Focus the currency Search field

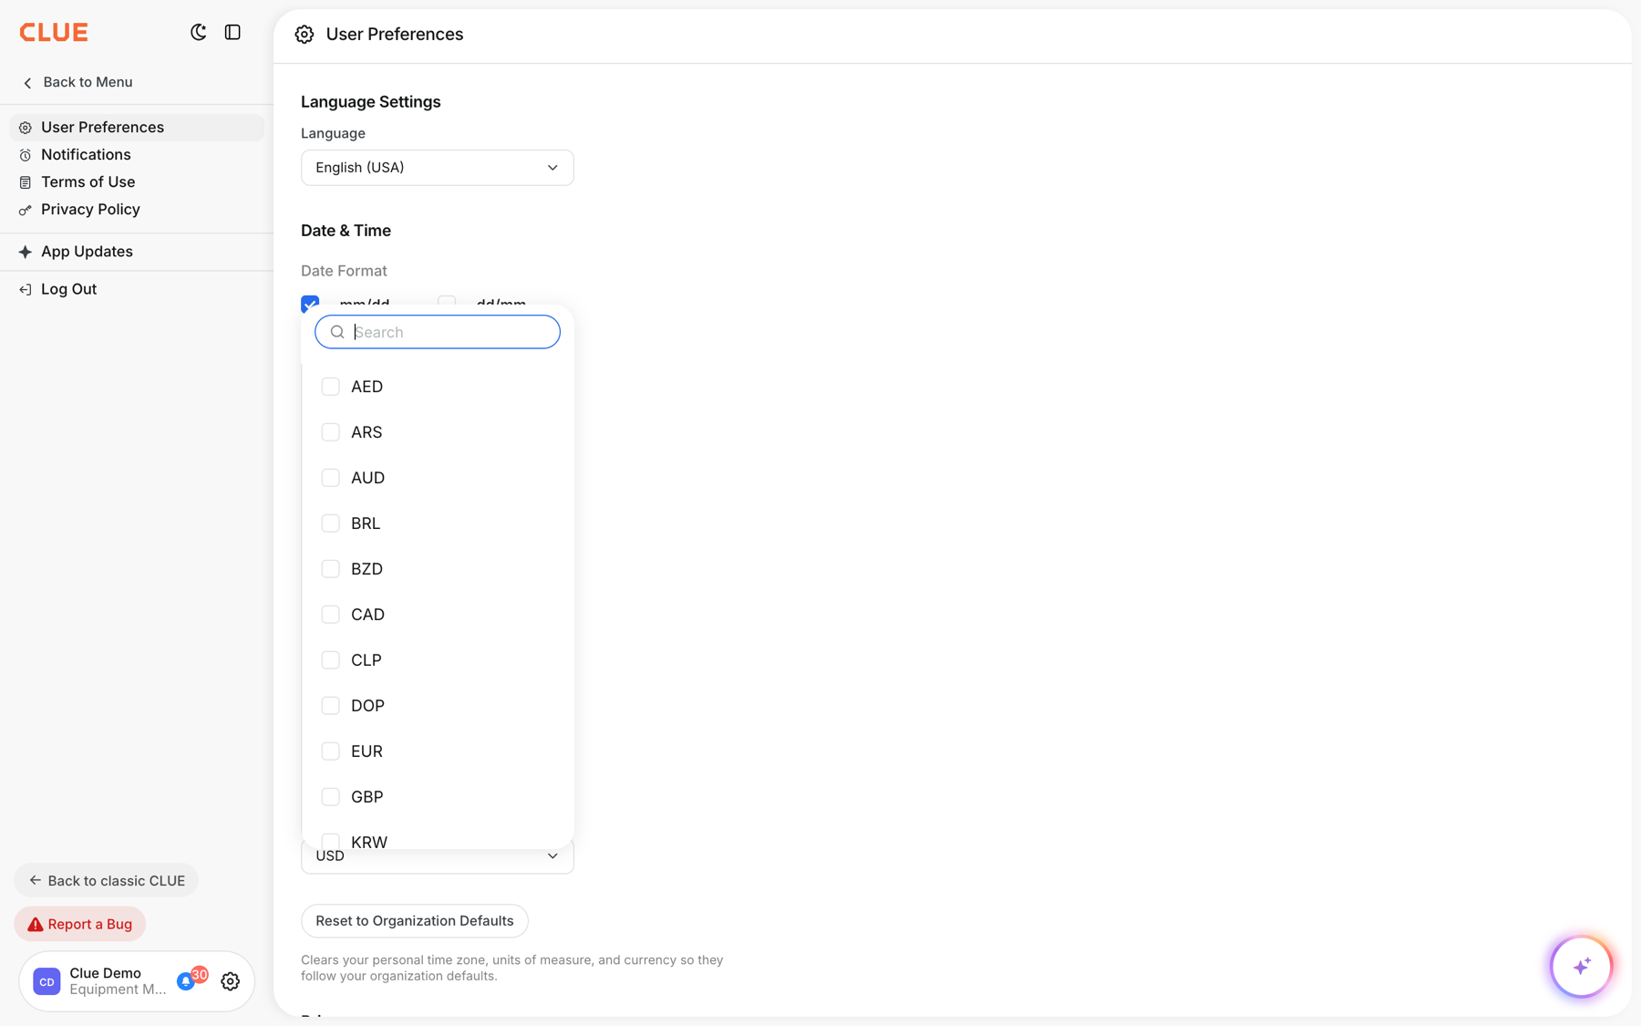438,332
